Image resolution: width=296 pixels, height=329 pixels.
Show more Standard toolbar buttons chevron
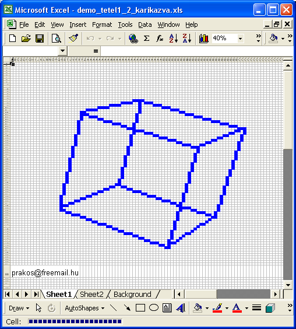259,38
